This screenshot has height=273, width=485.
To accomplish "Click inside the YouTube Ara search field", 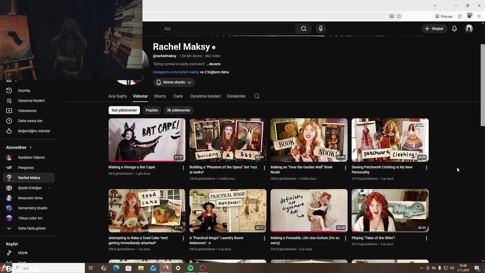I will pos(228,28).
